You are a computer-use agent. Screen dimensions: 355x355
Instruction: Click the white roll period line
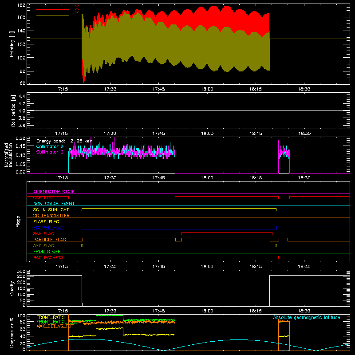188,110
